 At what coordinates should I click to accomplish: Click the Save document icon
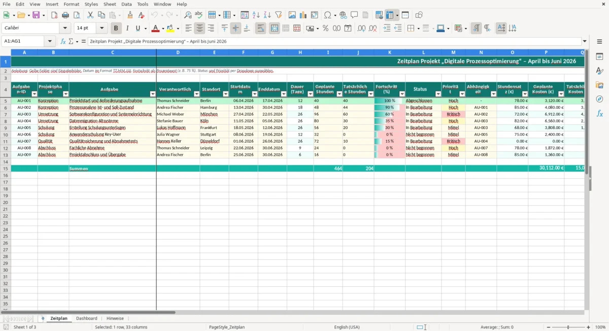click(x=36, y=15)
